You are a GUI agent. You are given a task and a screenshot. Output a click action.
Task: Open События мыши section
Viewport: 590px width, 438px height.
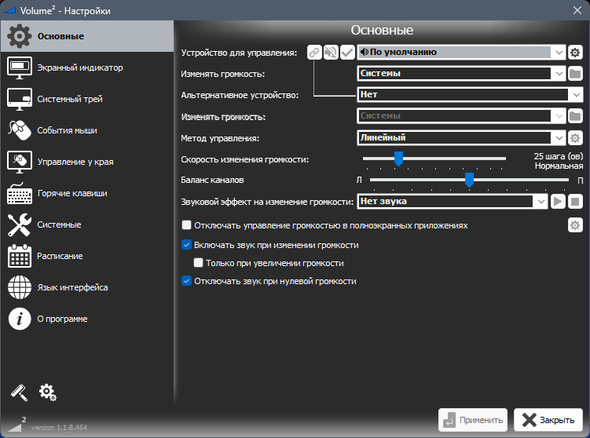(x=87, y=130)
